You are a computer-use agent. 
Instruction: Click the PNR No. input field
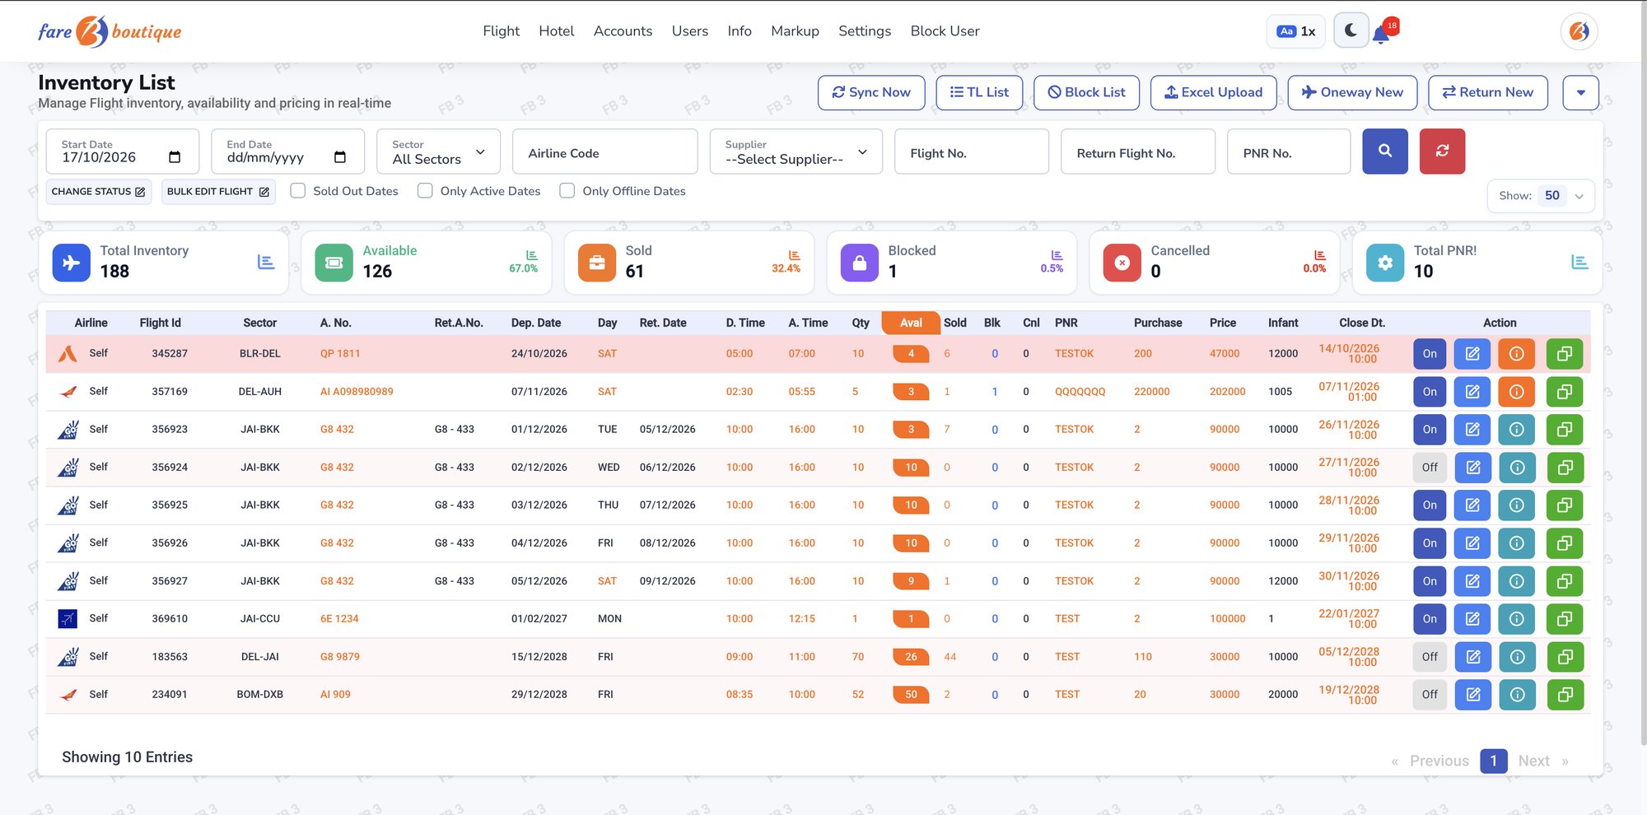pyautogui.click(x=1289, y=151)
